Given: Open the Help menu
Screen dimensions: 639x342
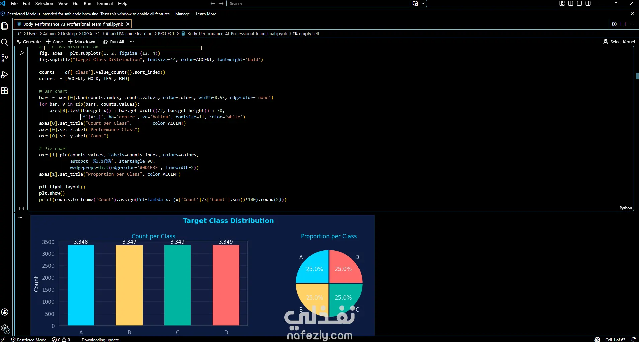Looking at the screenshot, I should [x=123, y=3].
